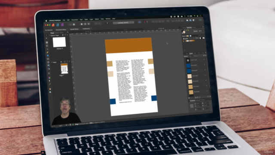Image resolution: width=275 pixels, height=155 pixels.
Task: Open the Window menu
Action: 108,19
